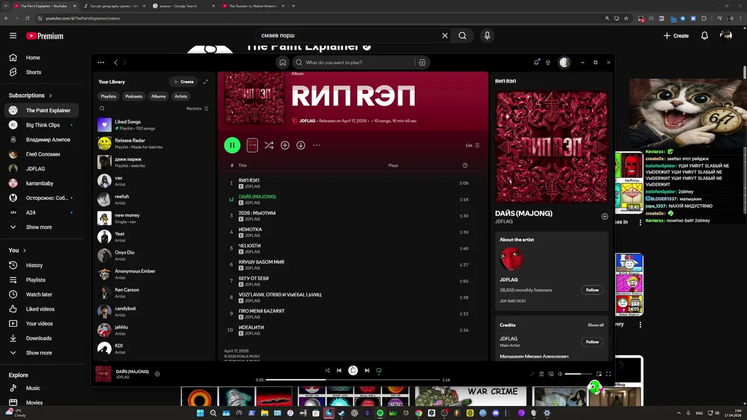The height and width of the screenshot is (420, 747).
Task: Download the album arrow icon
Action: (x=301, y=145)
